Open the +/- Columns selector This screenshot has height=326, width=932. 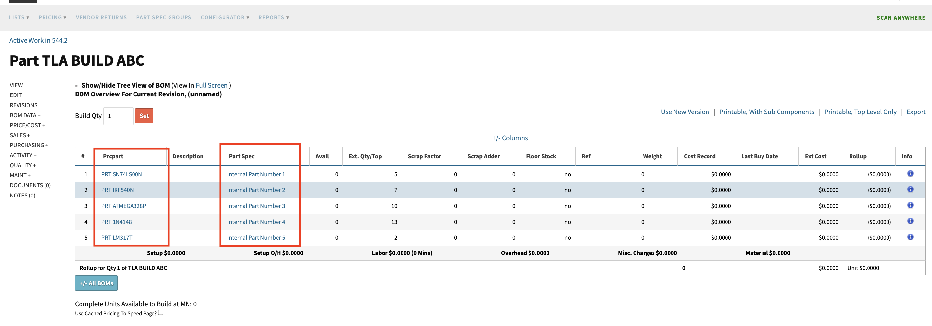[x=510, y=138]
